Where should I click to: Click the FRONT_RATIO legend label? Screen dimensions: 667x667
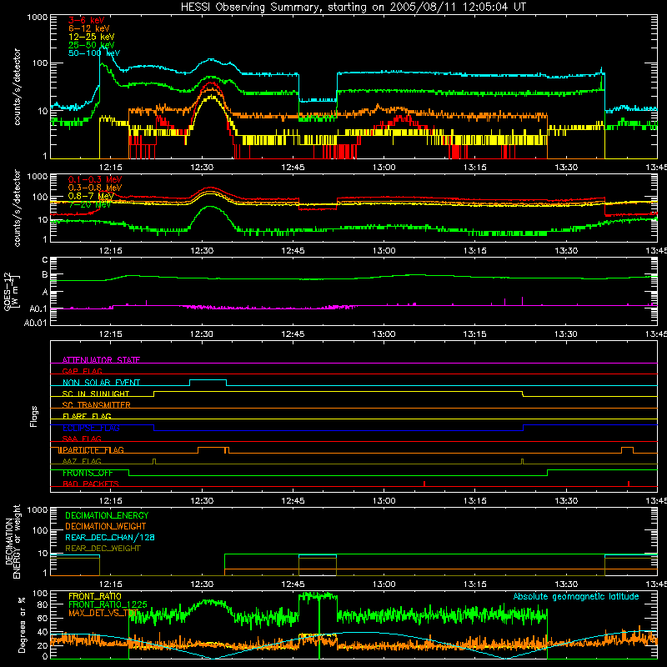coord(95,596)
